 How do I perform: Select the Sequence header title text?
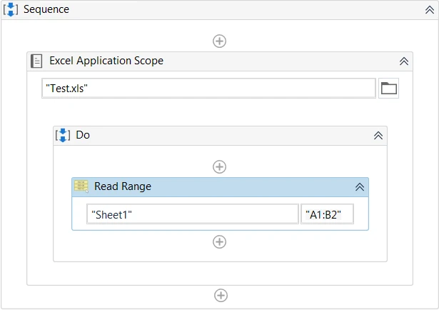pos(46,9)
